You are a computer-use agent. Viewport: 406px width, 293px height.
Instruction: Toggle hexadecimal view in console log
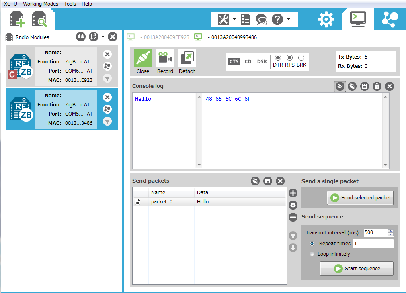pyautogui.click(x=340, y=86)
